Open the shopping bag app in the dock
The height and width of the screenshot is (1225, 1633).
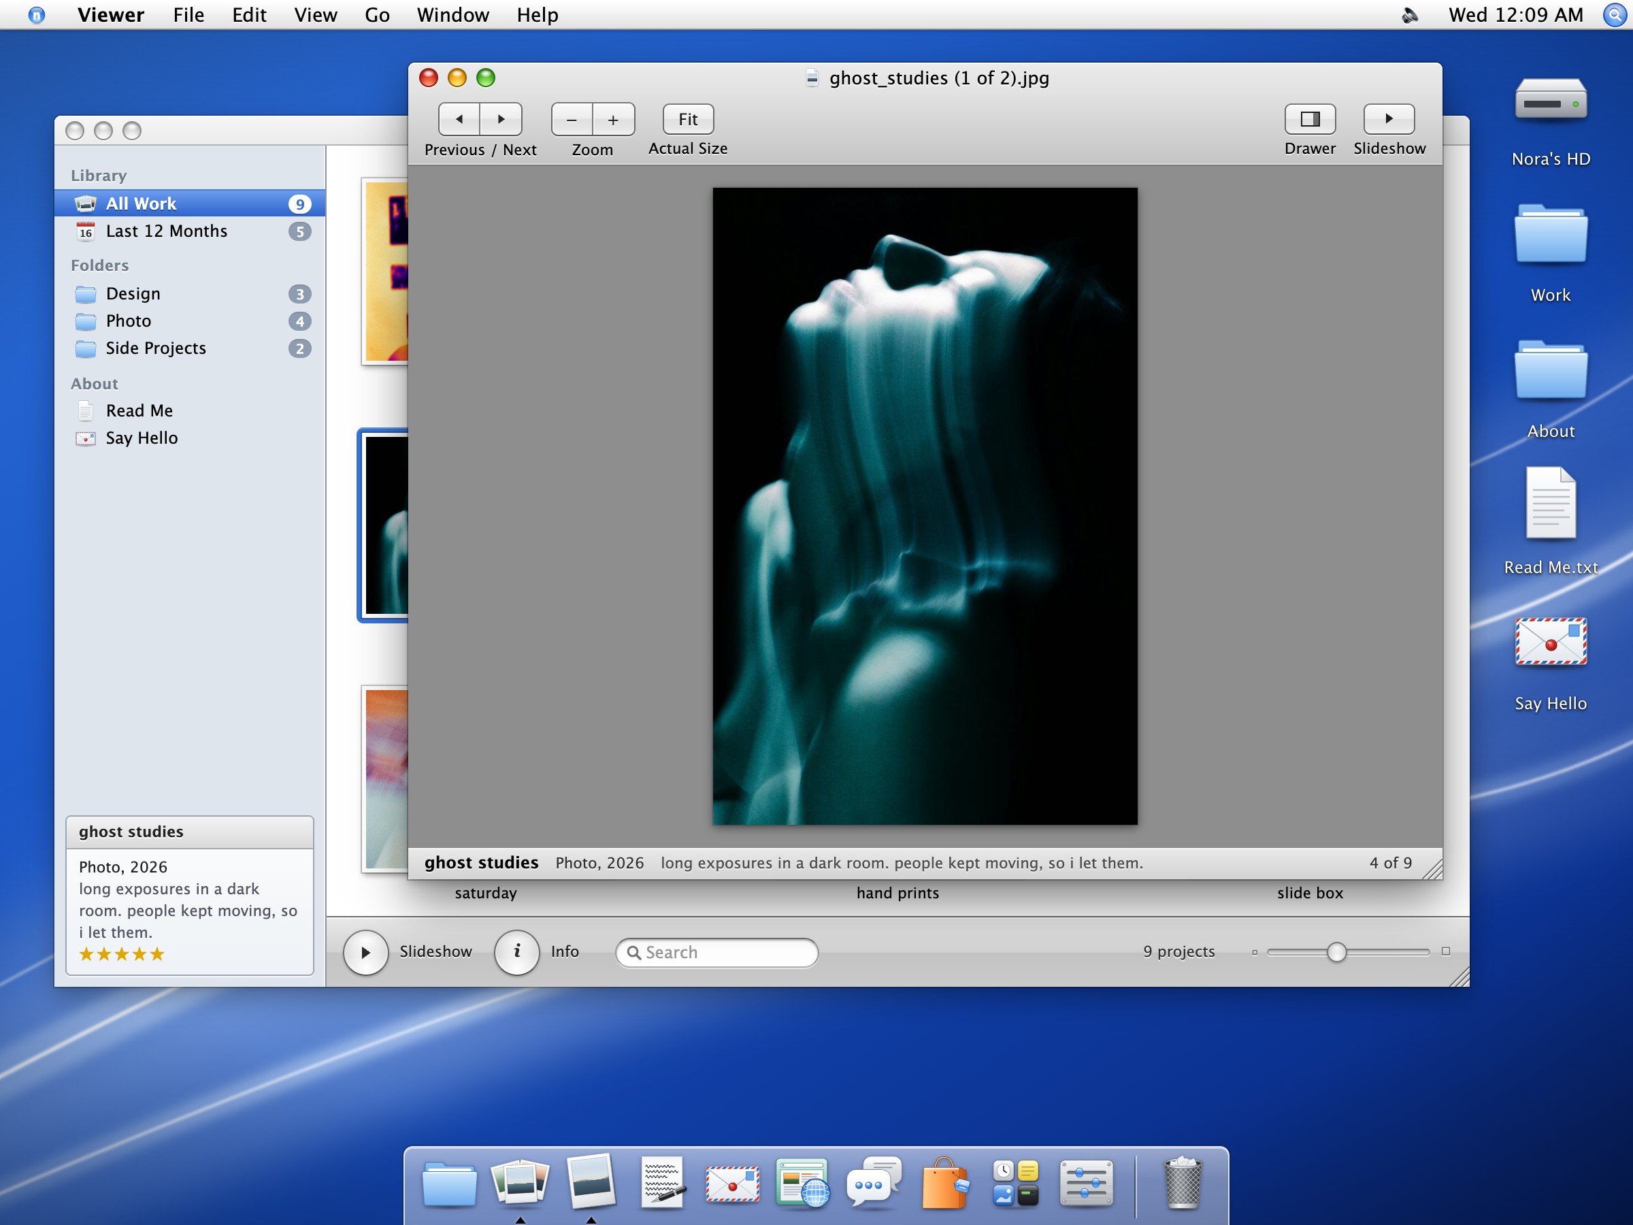point(944,1183)
